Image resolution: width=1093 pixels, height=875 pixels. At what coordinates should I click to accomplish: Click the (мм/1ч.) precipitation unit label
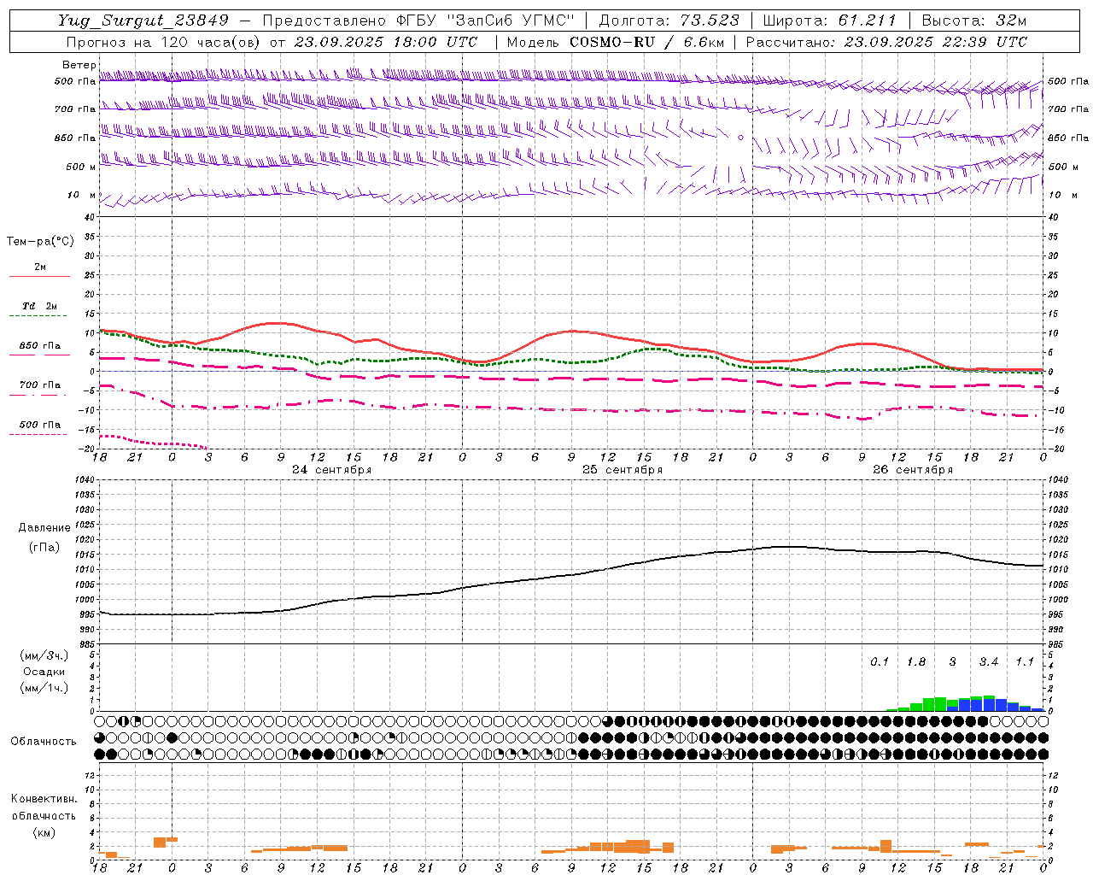[x=44, y=688]
